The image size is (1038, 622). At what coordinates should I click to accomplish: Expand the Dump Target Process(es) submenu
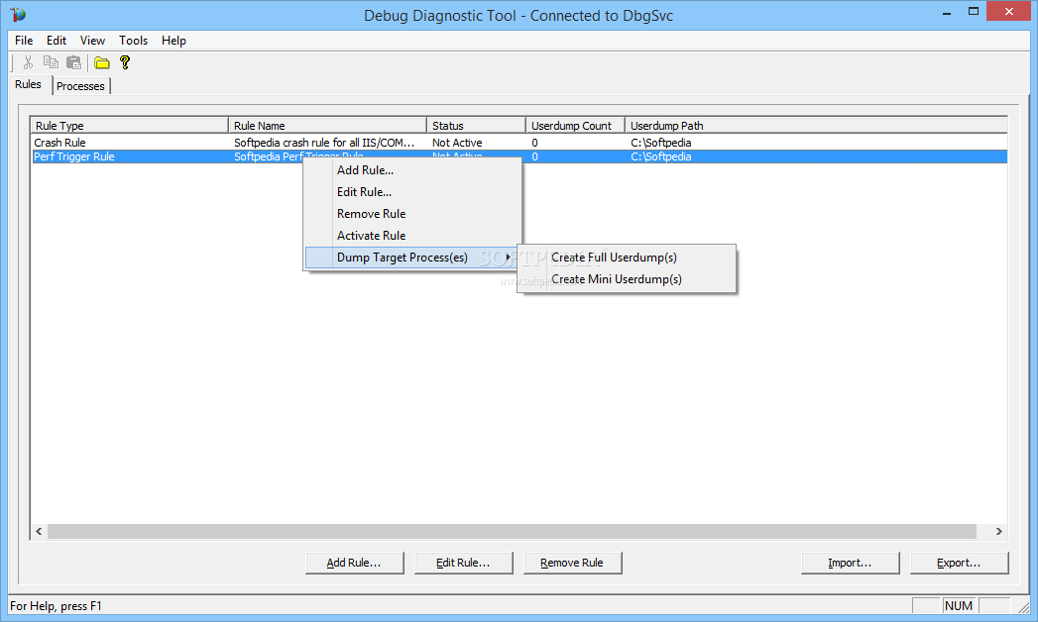coord(413,258)
